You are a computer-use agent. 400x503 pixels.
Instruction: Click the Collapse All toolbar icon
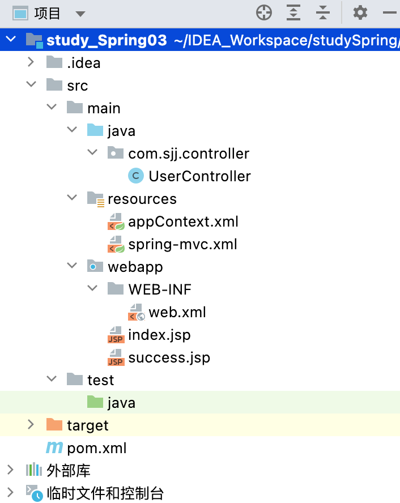pyautogui.click(x=323, y=13)
